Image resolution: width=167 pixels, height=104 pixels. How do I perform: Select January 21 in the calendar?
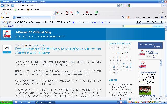pos(131,66)
